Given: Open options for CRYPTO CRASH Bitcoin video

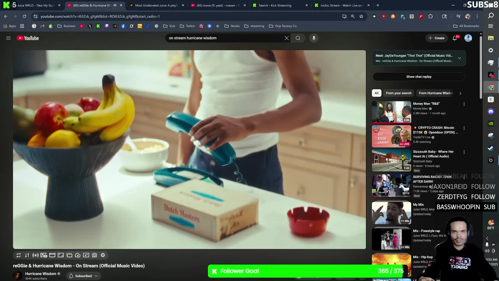Looking at the screenshot, I should tap(464, 128).
